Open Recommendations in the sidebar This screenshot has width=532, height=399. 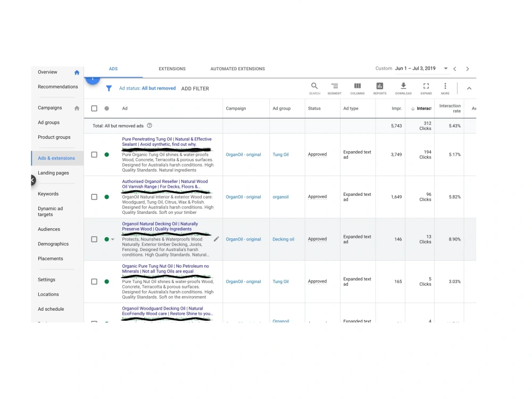pos(57,87)
